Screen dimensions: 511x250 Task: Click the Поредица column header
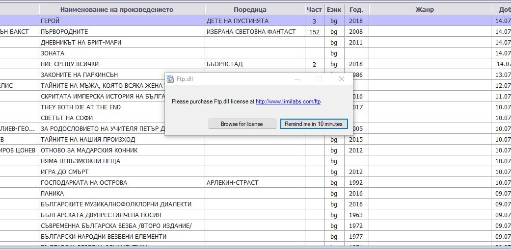(x=250, y=10)
